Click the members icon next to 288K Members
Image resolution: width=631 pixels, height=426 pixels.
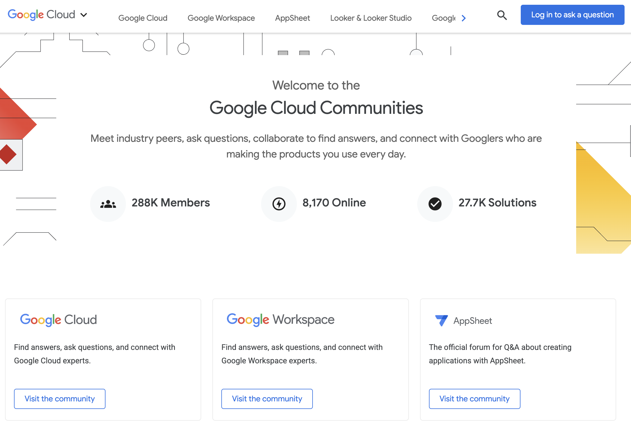click(x=108, y=204)
